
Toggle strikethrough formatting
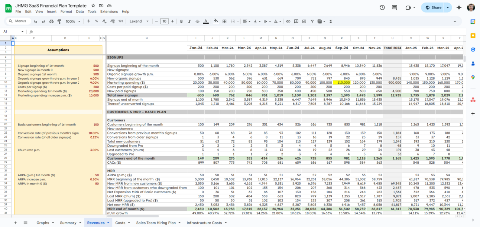point(197,21)
